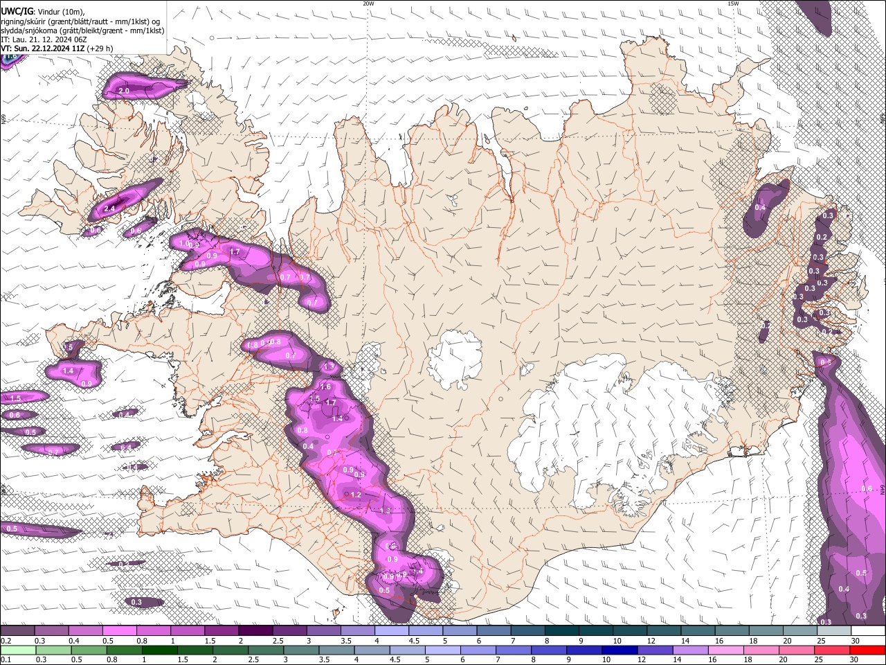Screen dimensions: 886x665
Task: Click the 'VT: Sun. 22.12.2024 11Z' valid time
Action: pyautogui.click(x=43, y=48)
